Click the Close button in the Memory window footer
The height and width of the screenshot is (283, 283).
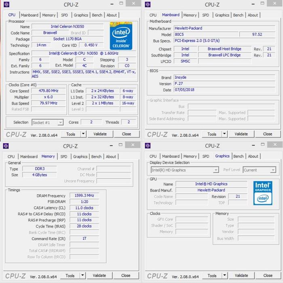(126, 276)
